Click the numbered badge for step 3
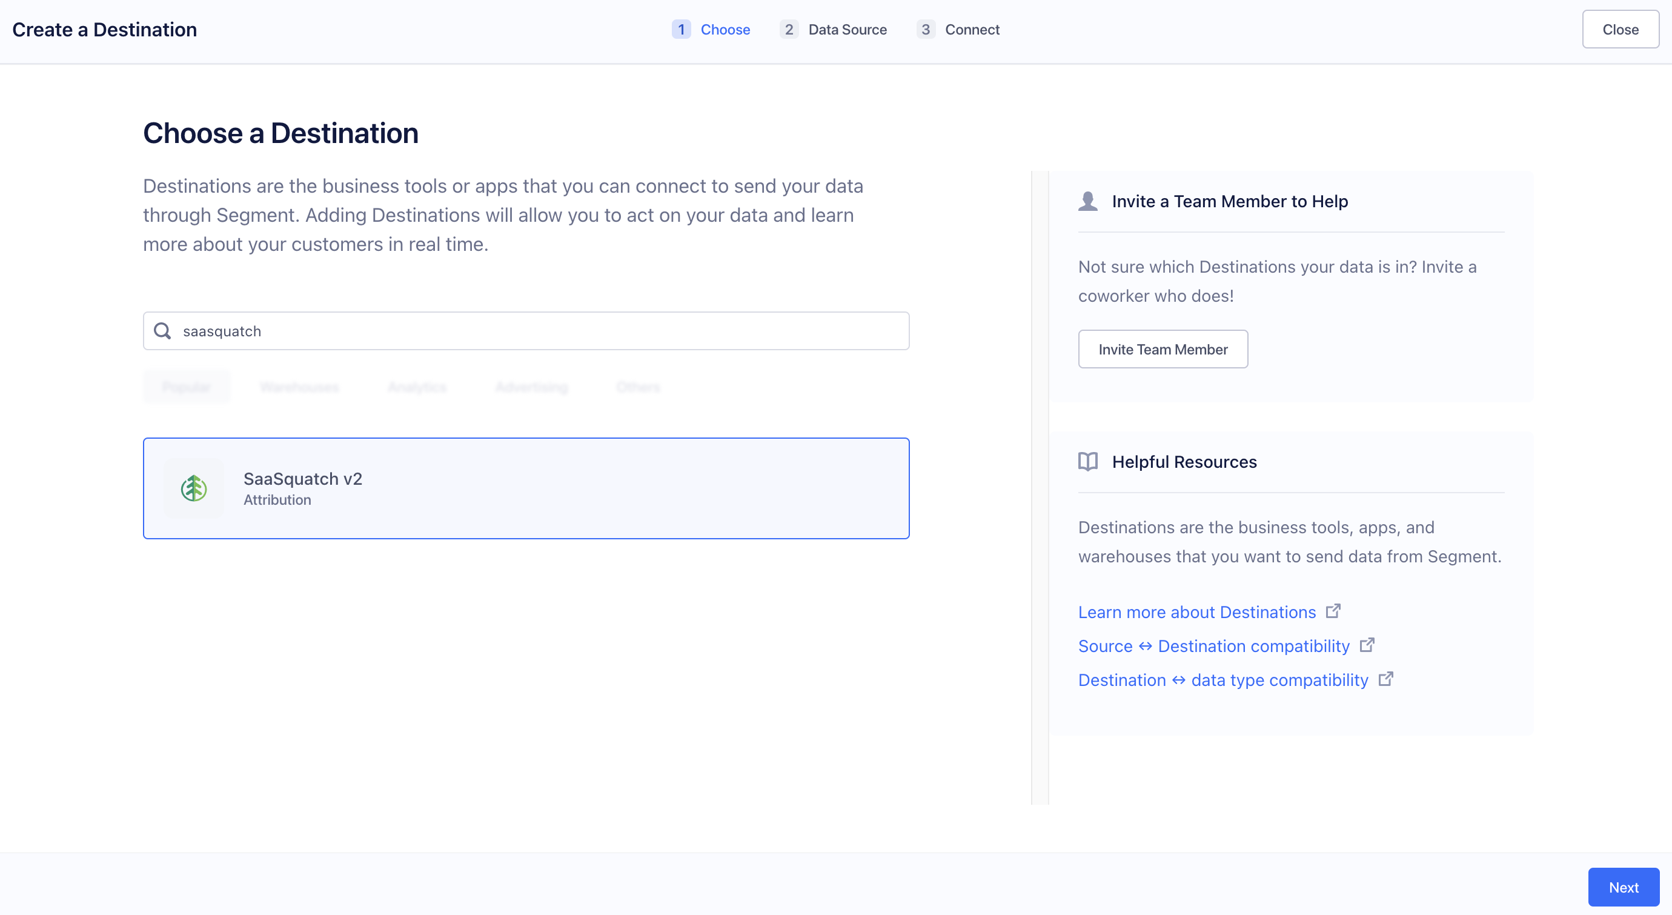The image size is (1672, 915). (x=926, y=29)
